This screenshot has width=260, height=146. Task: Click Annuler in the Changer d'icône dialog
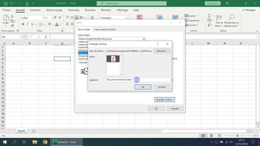tap(162, 87)
